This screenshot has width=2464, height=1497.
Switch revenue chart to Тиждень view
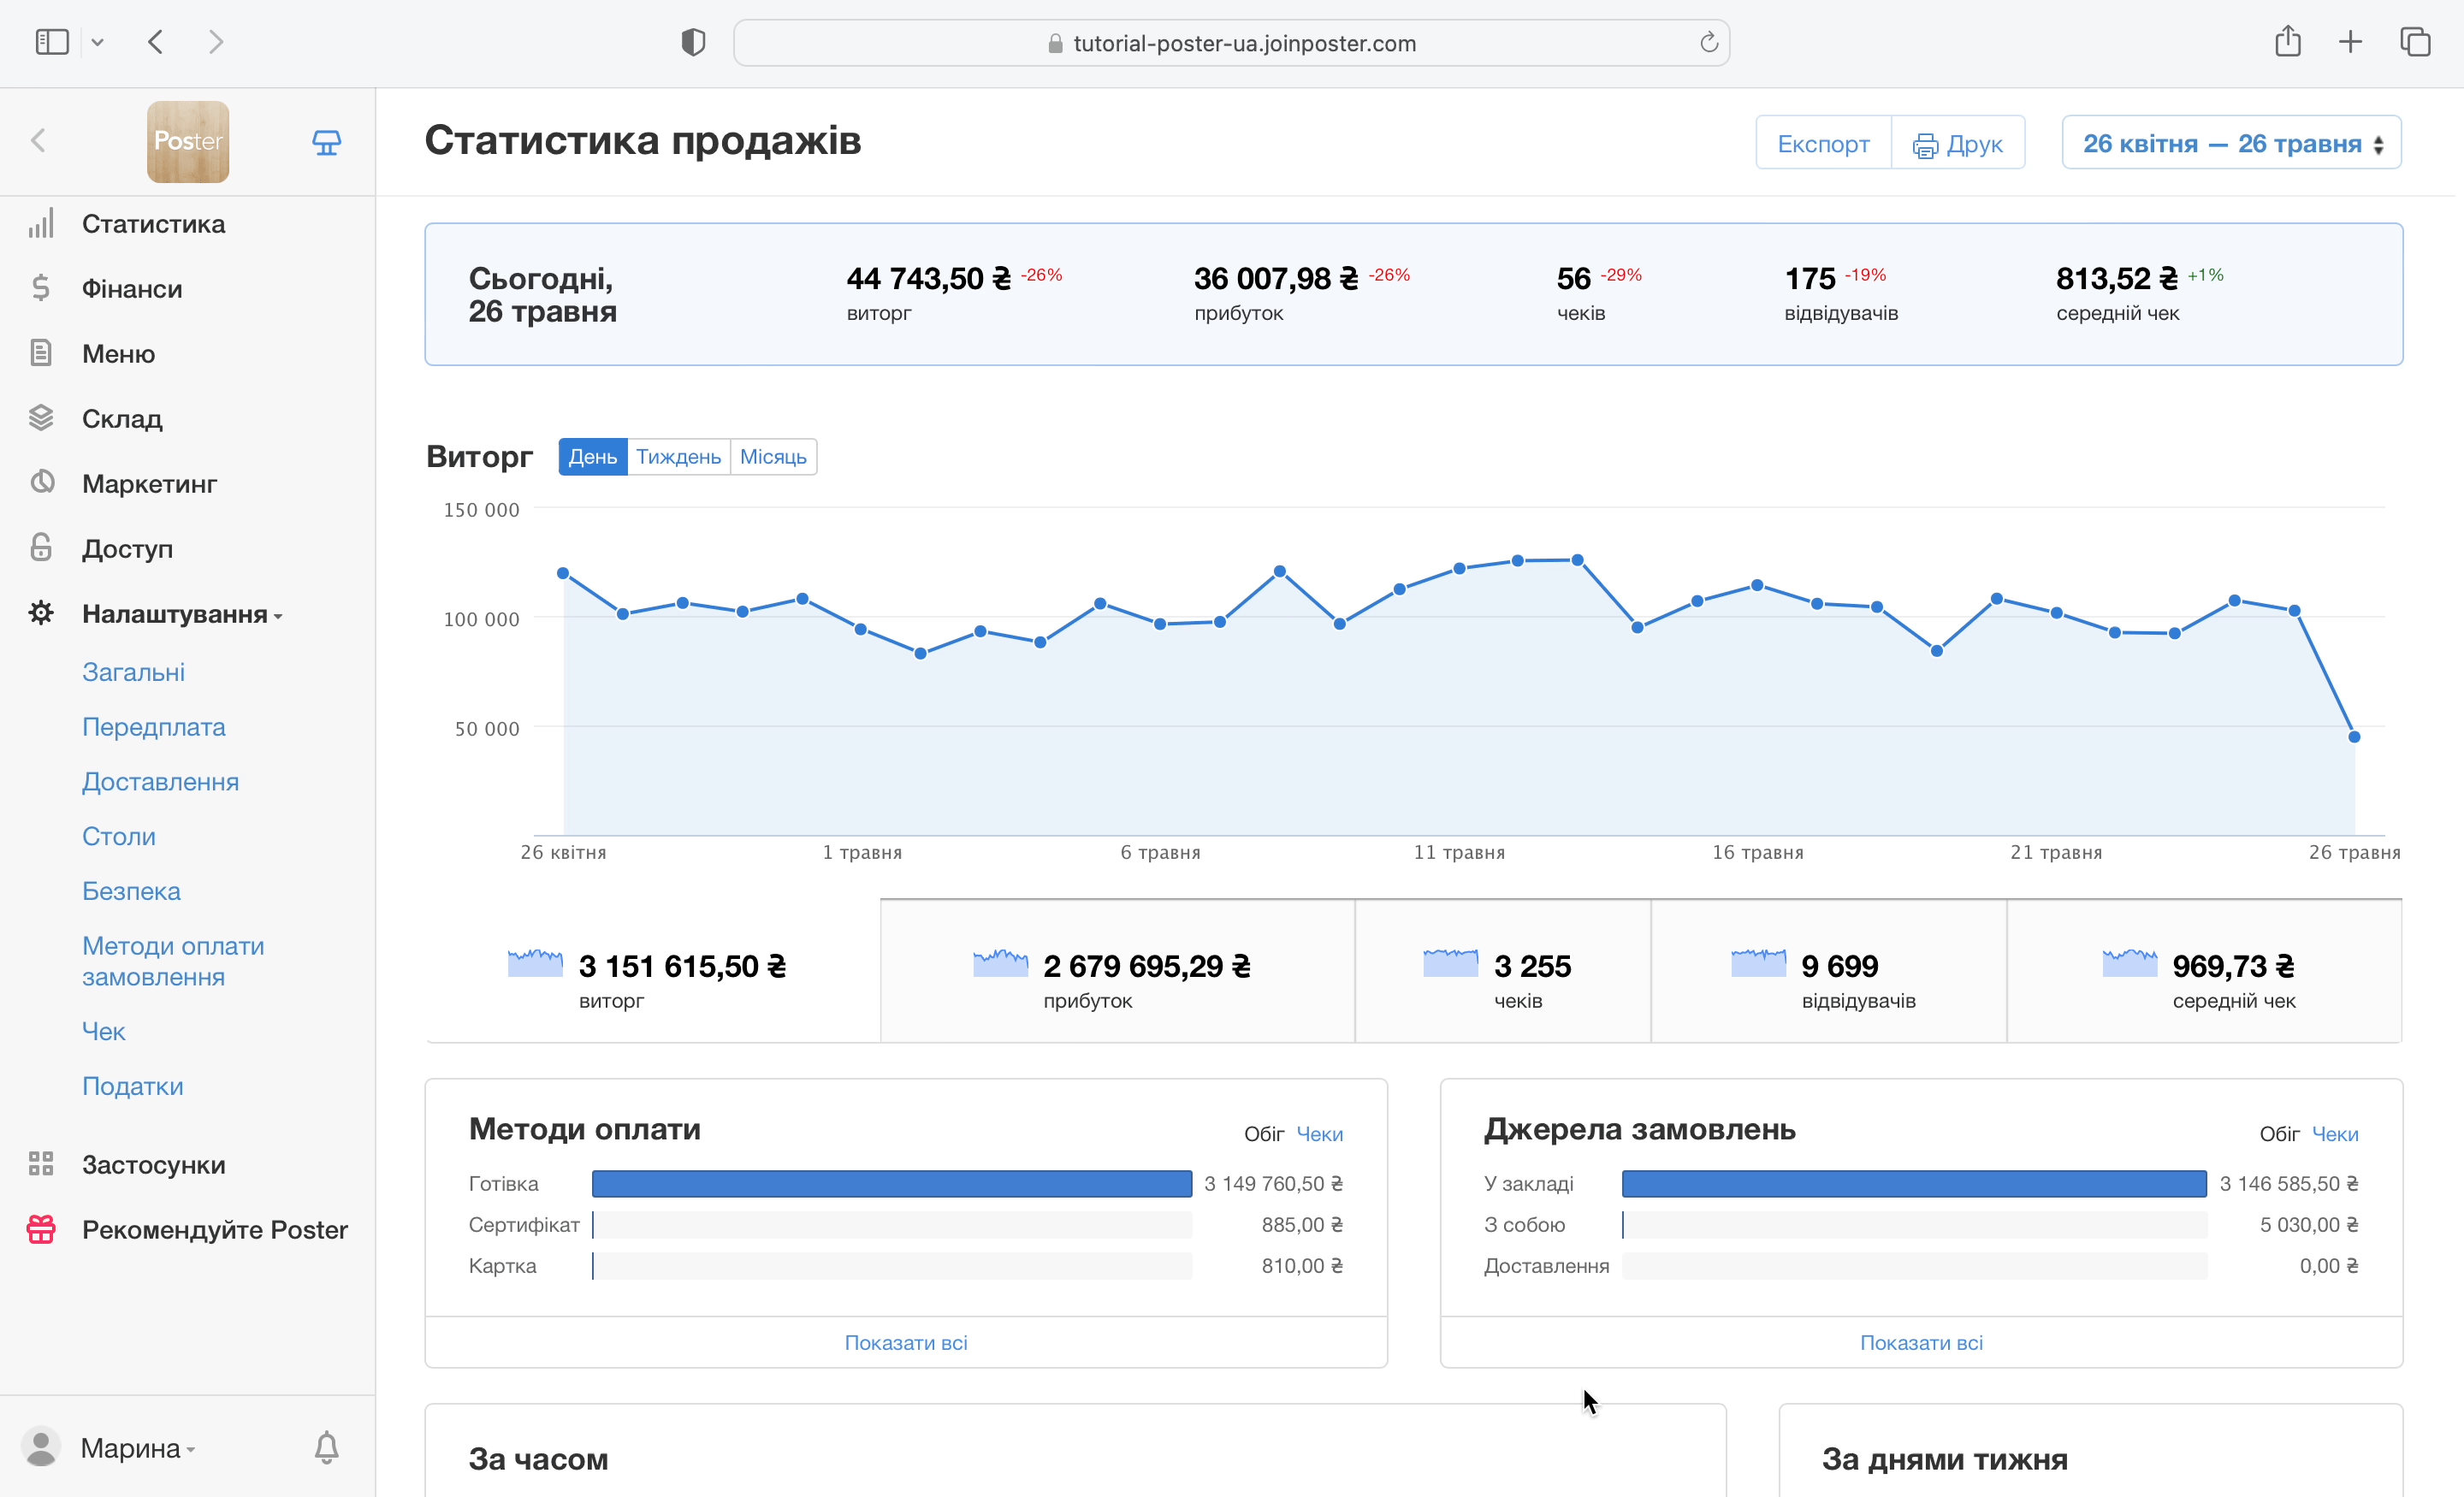click(678, 456)
